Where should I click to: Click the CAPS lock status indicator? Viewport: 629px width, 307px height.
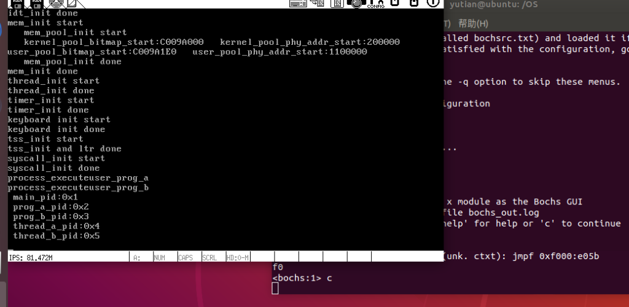click(x=185, y=257)
